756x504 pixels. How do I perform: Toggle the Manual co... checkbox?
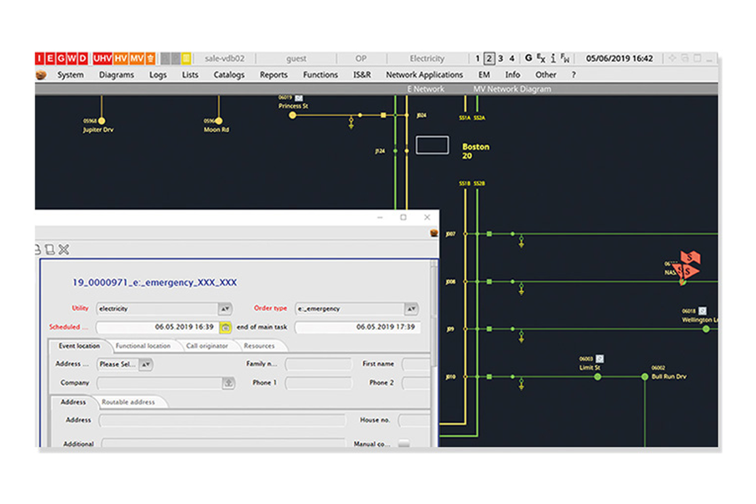pos(404,443)
